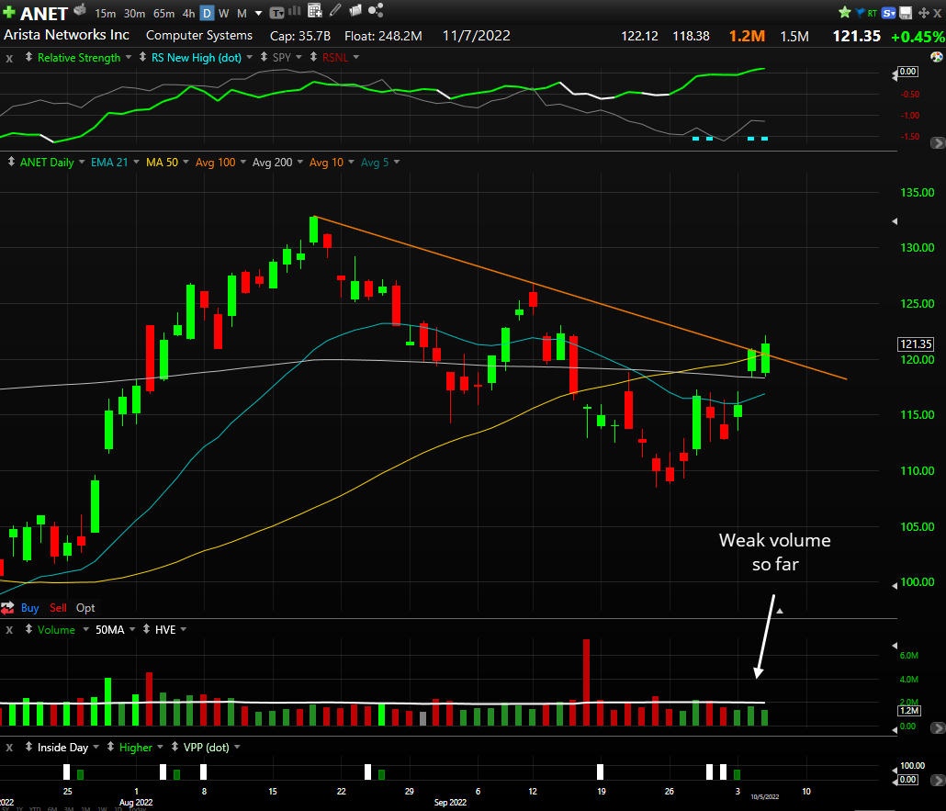946x811 pixels.
Task: Open the Volume indicator dropdown
Action: 85,629
